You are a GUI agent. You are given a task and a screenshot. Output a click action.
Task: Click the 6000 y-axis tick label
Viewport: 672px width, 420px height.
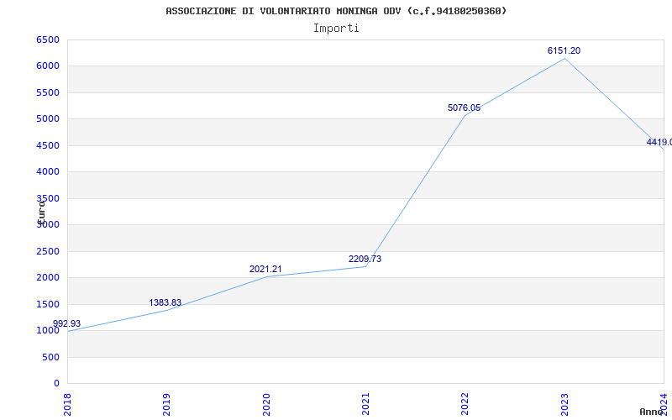[48, 66]
